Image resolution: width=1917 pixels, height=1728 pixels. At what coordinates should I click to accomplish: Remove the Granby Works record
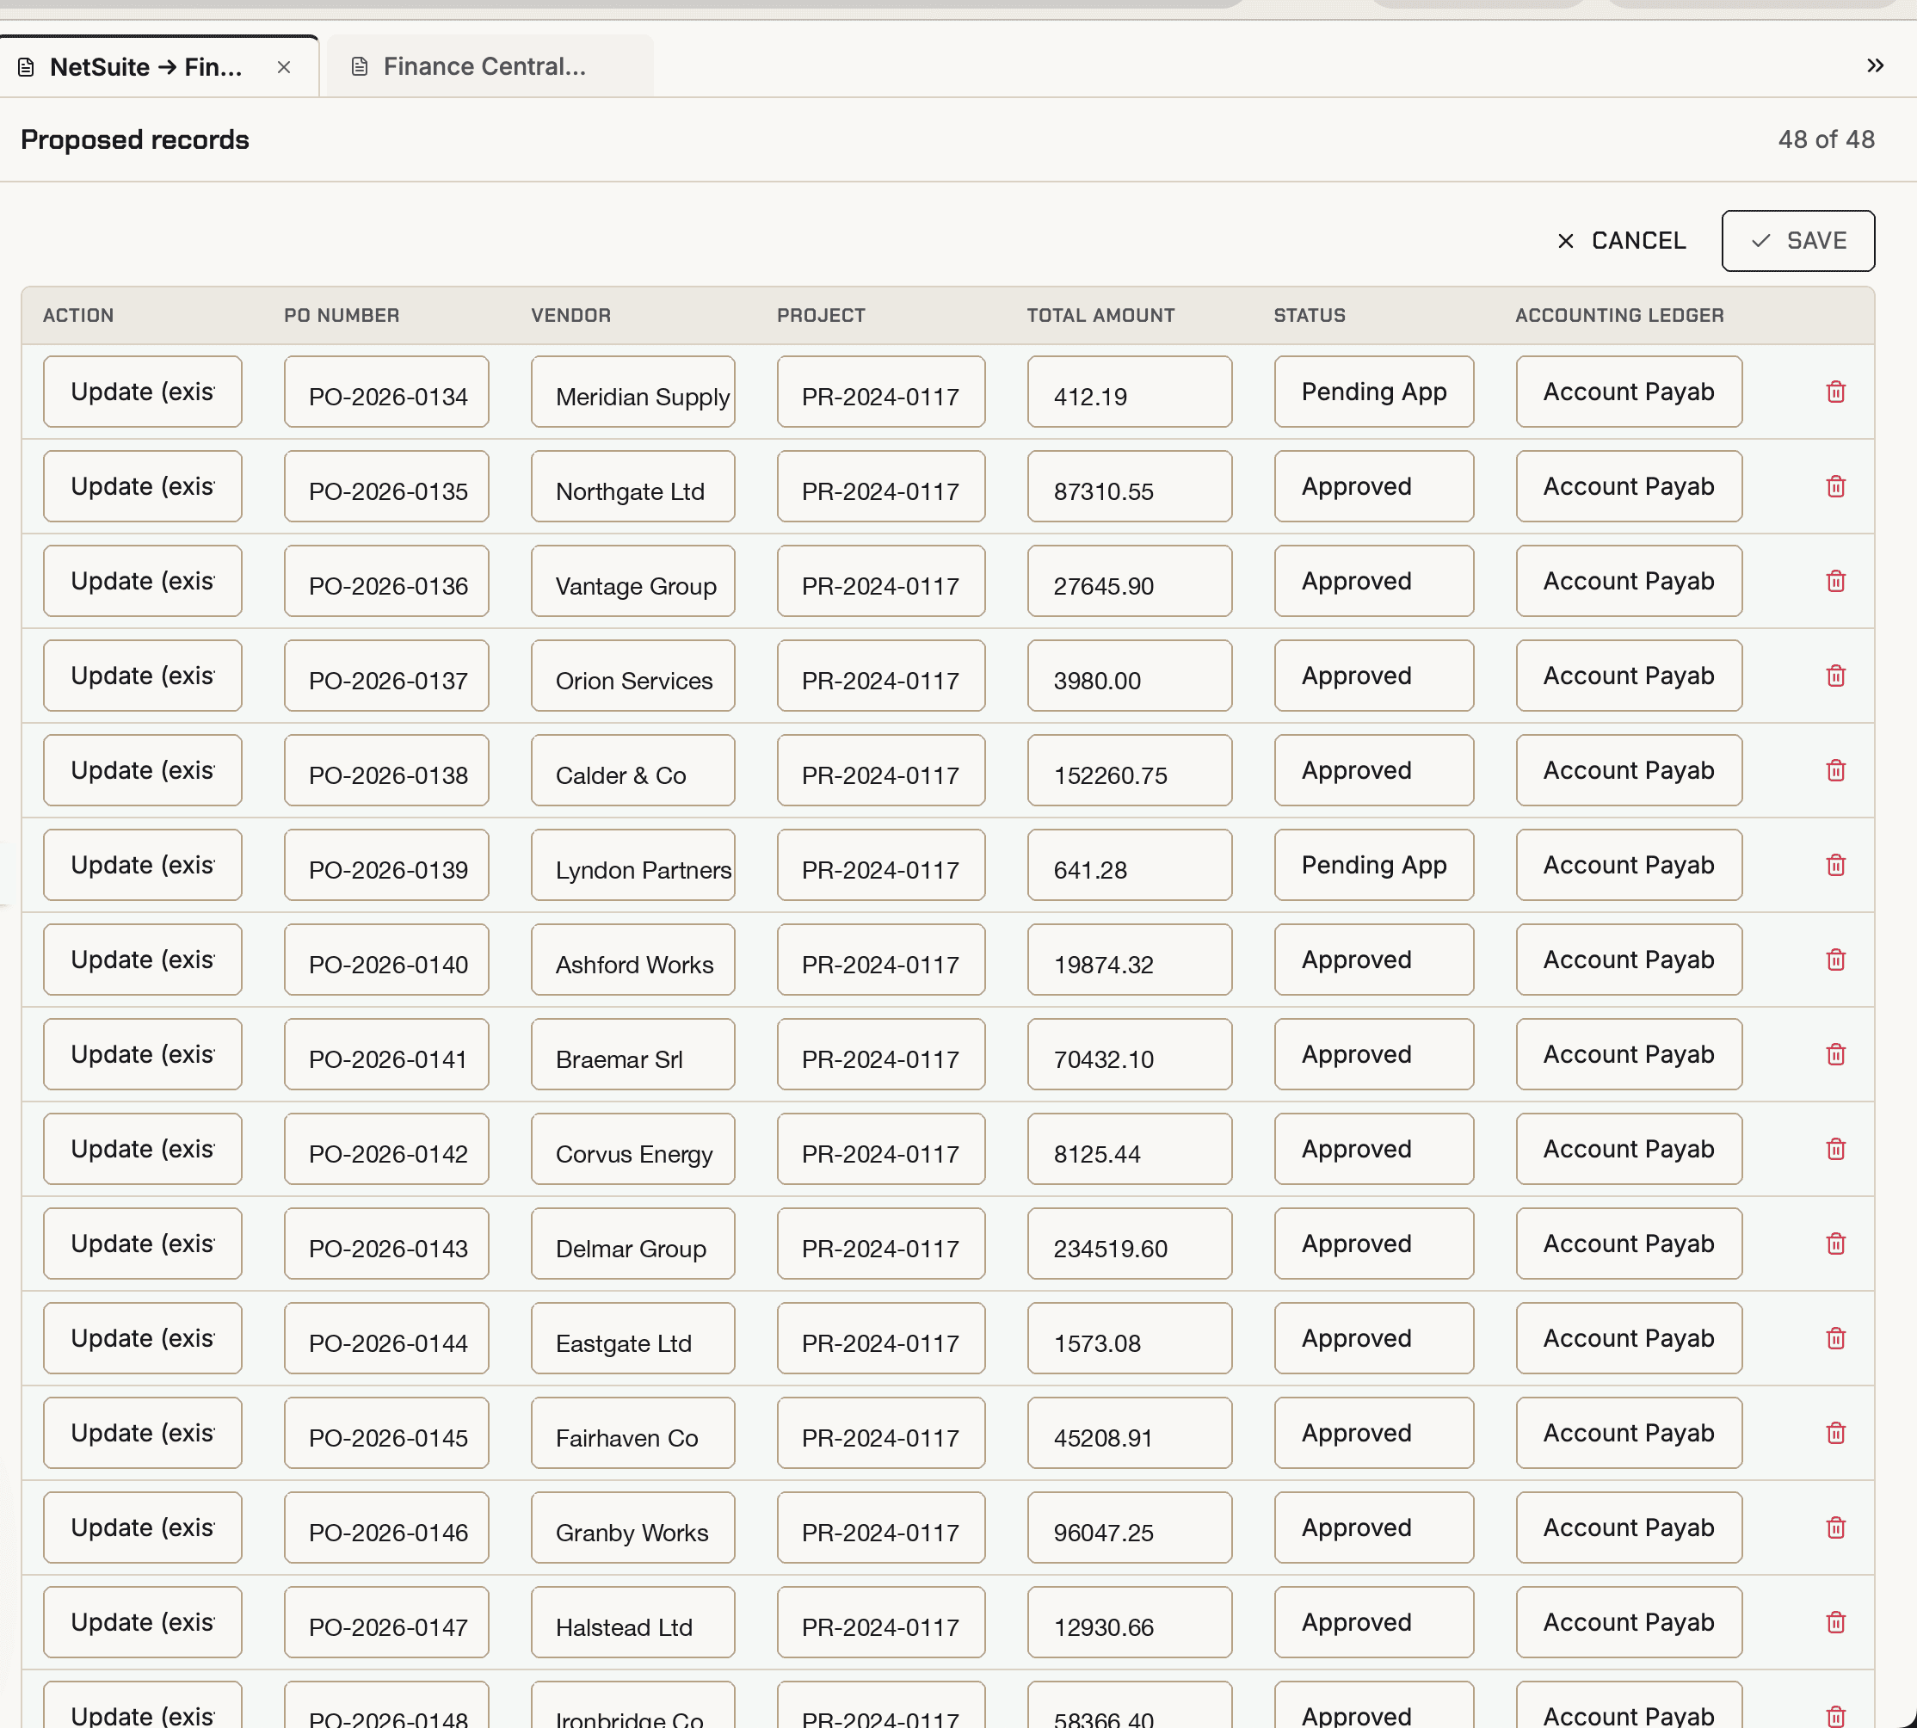(1835, 1527)
